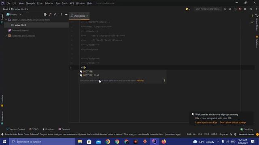
Task: Open the Add Configuration dropdown
Action: pyautogui.click(x=208, y=9)
